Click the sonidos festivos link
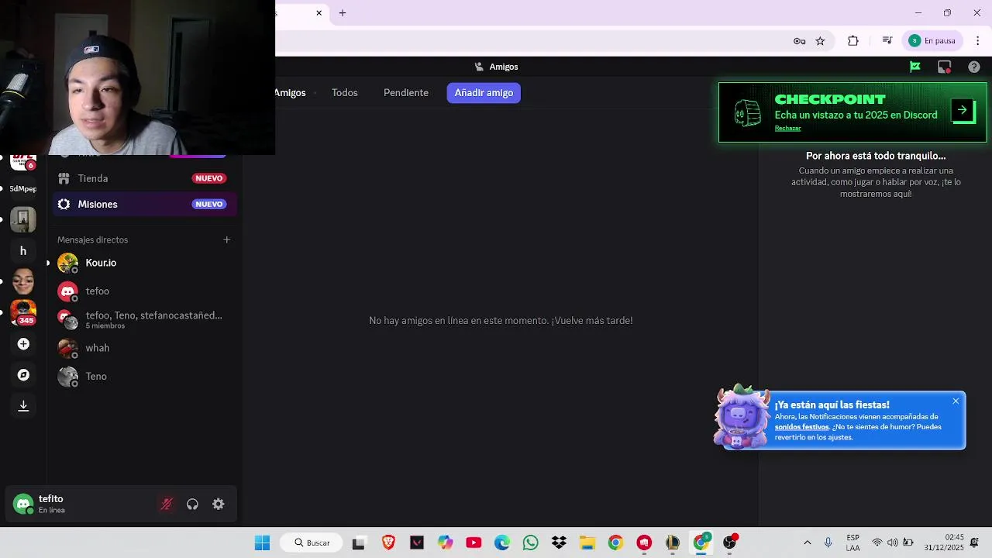 [x=801, y=427]
